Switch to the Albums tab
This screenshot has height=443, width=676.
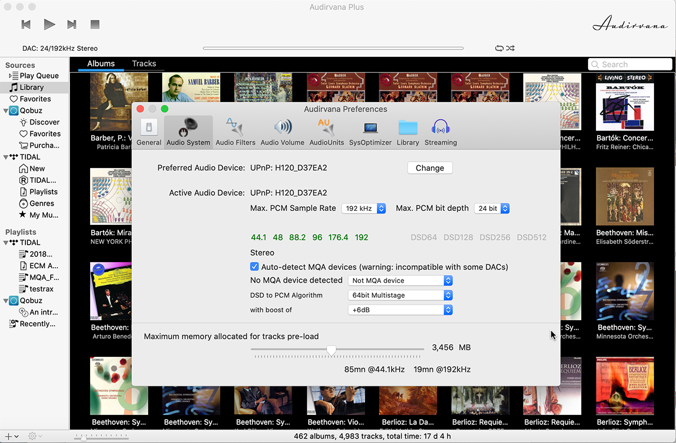(101, 64)
